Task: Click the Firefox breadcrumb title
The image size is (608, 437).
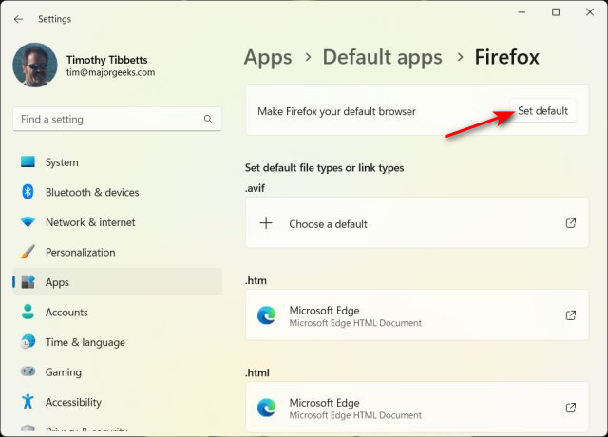Action: point(506,57)
